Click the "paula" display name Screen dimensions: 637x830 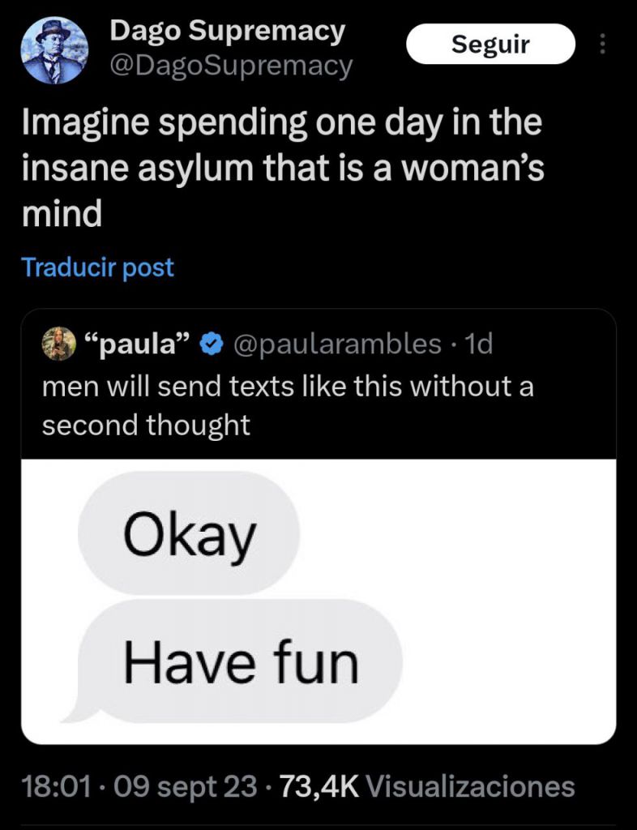tap(136, 344)
